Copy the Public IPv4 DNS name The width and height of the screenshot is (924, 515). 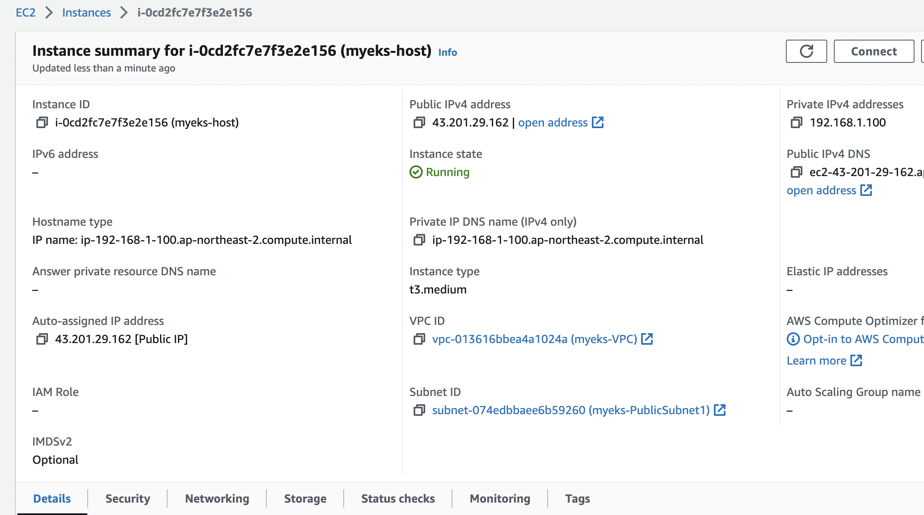796,172
